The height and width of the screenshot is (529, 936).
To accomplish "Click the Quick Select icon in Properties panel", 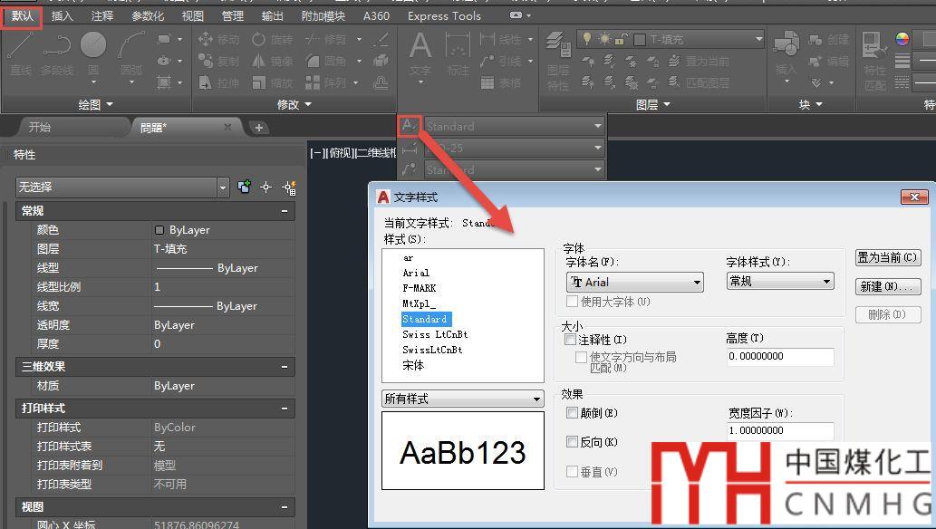I will pyautogui.click(x=289, y=188).
